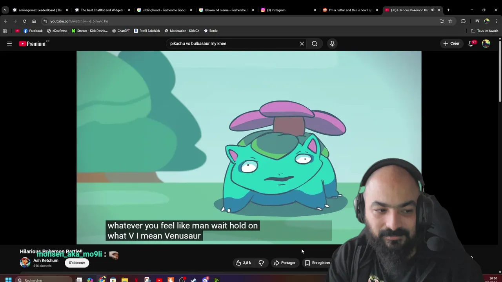Open Steam from taskbar

coord(193,280)
